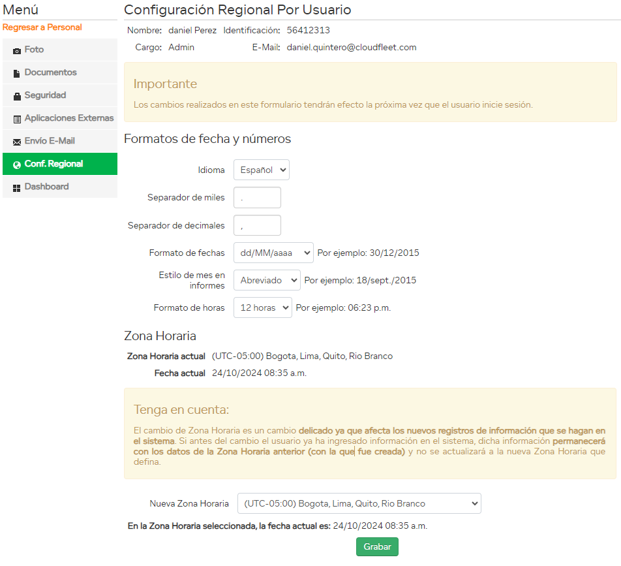Click the file icon beside Documentos
Viewport: 621px width, 566px height.
(17, 73)
